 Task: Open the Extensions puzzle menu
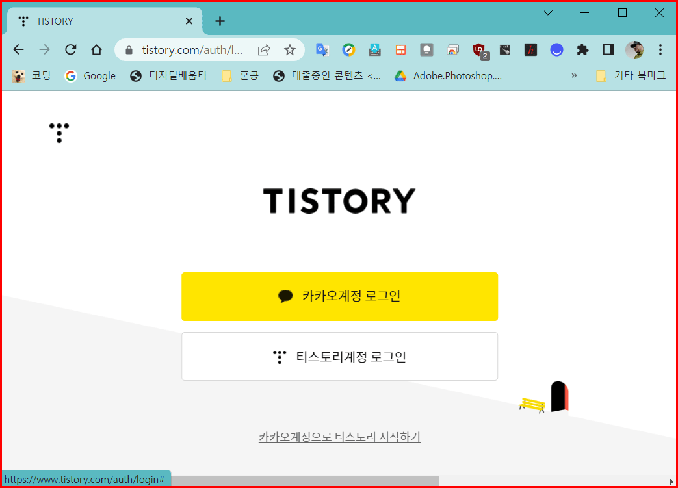[x=582, y=50]
